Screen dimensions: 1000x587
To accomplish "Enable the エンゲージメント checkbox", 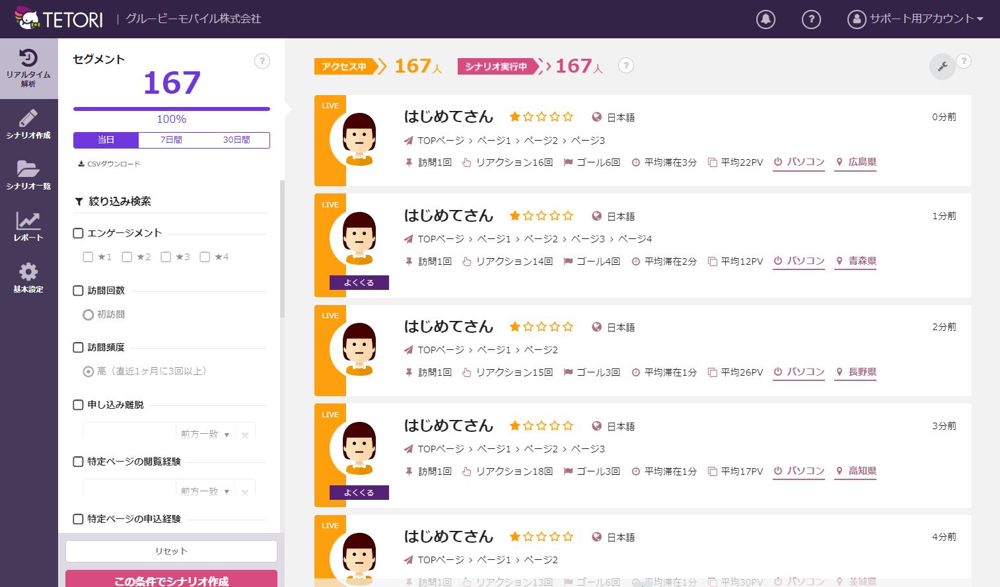I will click(78, 233).
